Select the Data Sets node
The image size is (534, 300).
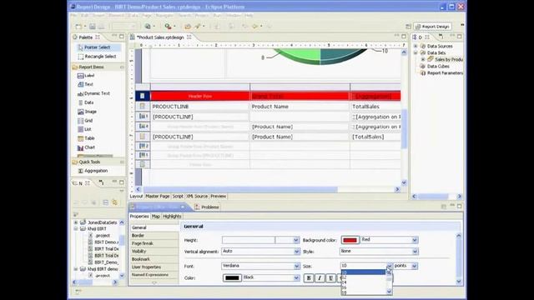tap(436, 52)
